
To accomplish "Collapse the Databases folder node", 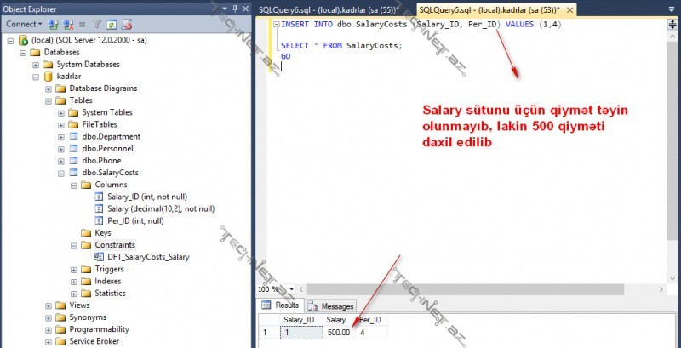I will click(x=23, y=53).
